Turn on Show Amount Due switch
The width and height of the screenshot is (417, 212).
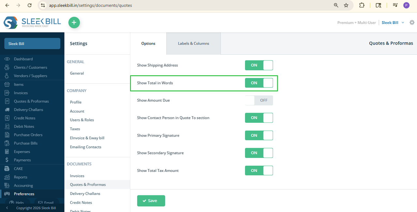click(x=259, y=100)
